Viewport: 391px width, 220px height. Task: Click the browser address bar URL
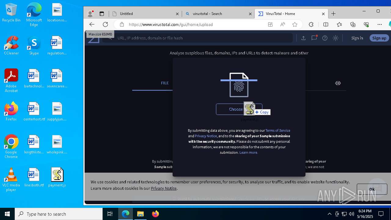point(171,24)
